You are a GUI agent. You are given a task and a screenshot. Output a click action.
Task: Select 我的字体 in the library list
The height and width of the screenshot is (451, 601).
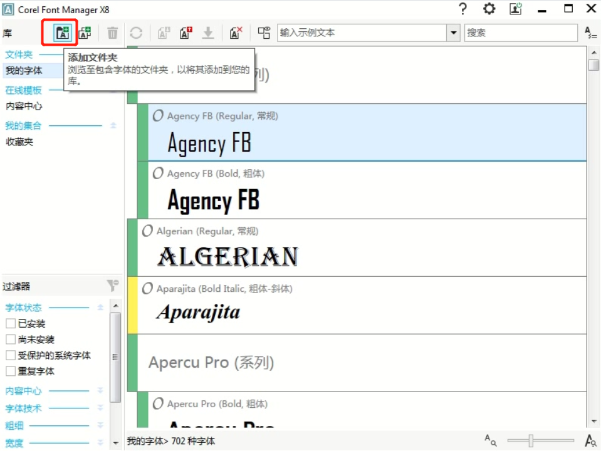coord(24,71)
